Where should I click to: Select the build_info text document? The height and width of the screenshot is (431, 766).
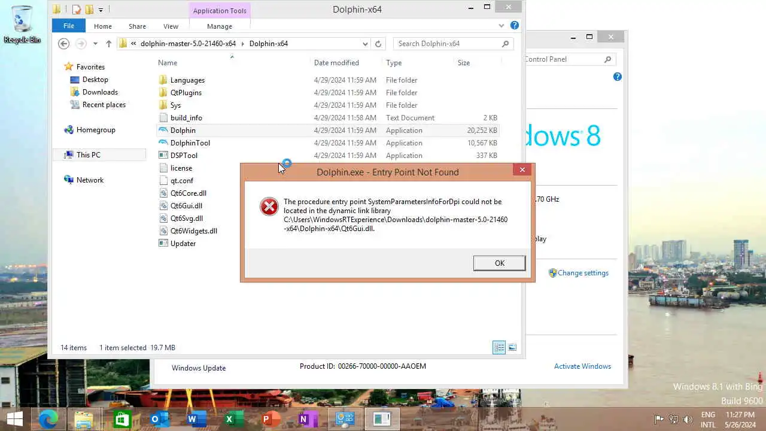(186, 118)
